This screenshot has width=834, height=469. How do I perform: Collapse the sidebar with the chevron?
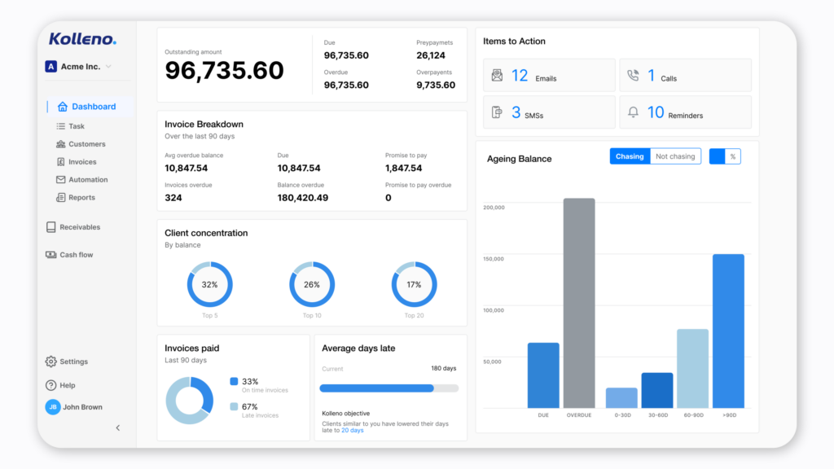(117, 427)
